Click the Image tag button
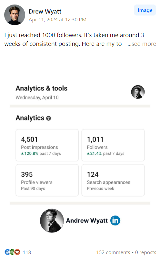Screen dimensions: 160x257 click(x=145, y=10)
